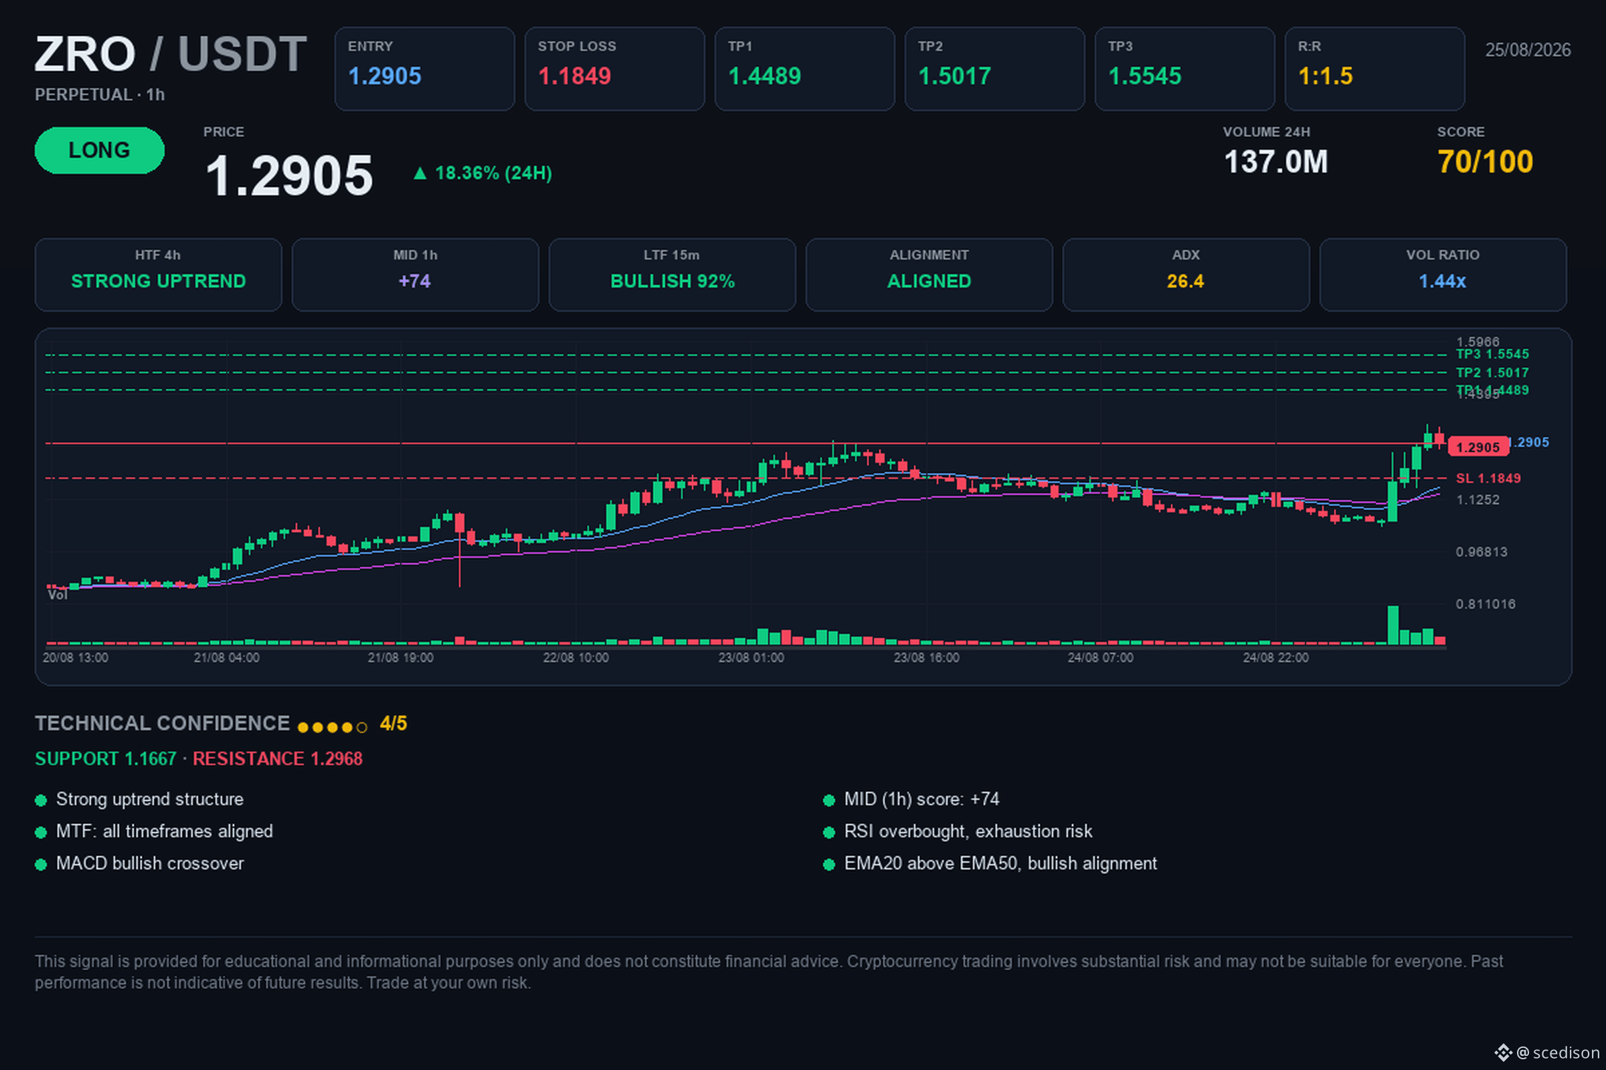Select the VOL RATIO 1.44x card
This screenshot has width=1606, height=1070.
tap(1443, 274)
